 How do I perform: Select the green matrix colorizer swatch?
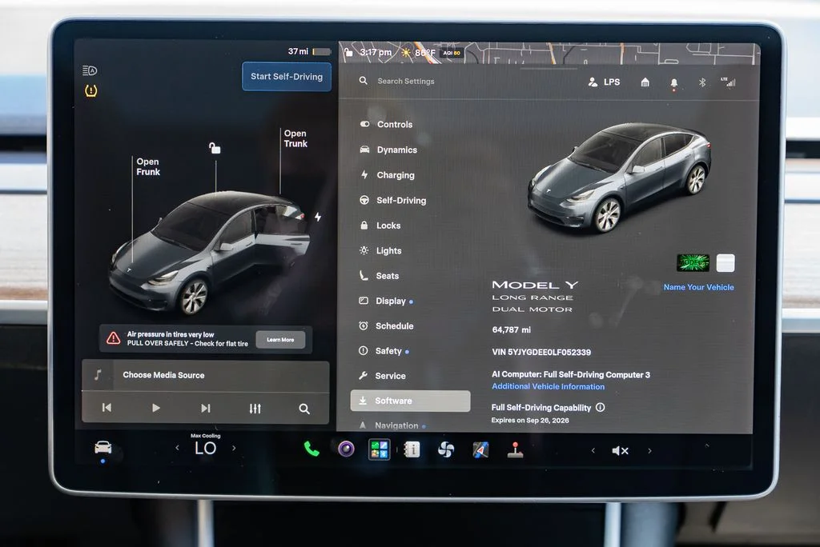tap(693, 263)
